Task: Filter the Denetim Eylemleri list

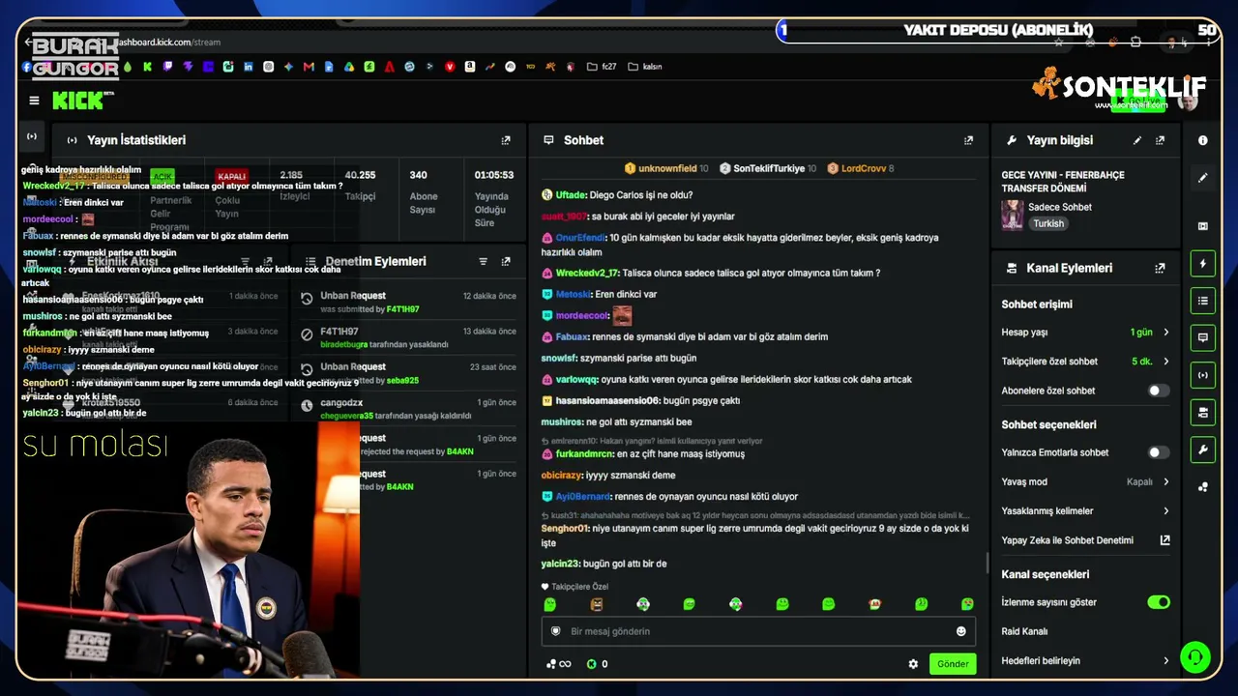Action: click(x=483, y=261)
